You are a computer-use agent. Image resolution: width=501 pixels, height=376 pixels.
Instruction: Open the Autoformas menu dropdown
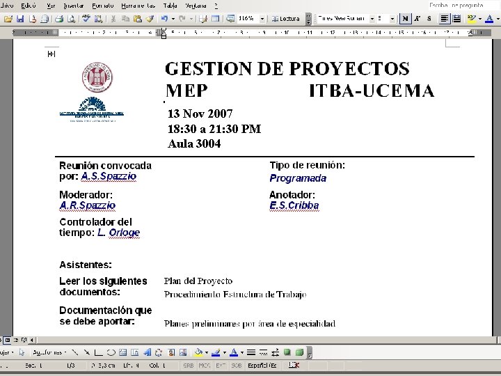coord(49,352)
